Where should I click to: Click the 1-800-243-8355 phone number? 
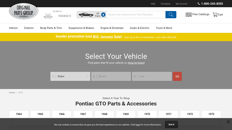point(212,4)
